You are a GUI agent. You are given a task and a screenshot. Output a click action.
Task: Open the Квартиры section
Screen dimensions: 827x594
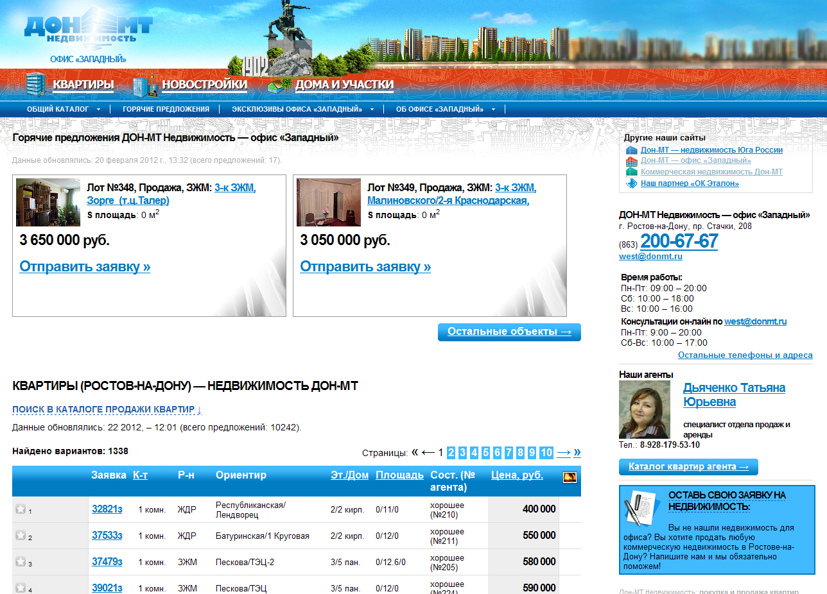point(83,84)
